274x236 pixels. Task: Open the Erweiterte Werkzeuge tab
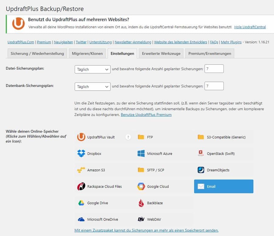tap(161, 54)
